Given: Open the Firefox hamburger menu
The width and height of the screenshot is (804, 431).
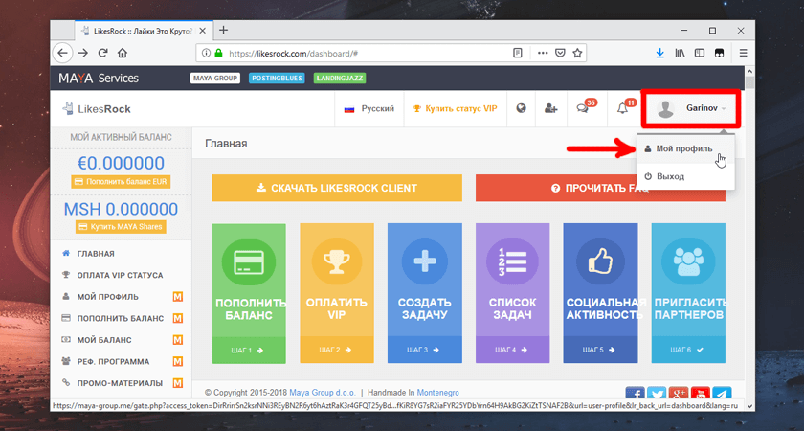Looking at the screenshot, I should [x=743, y=53].
